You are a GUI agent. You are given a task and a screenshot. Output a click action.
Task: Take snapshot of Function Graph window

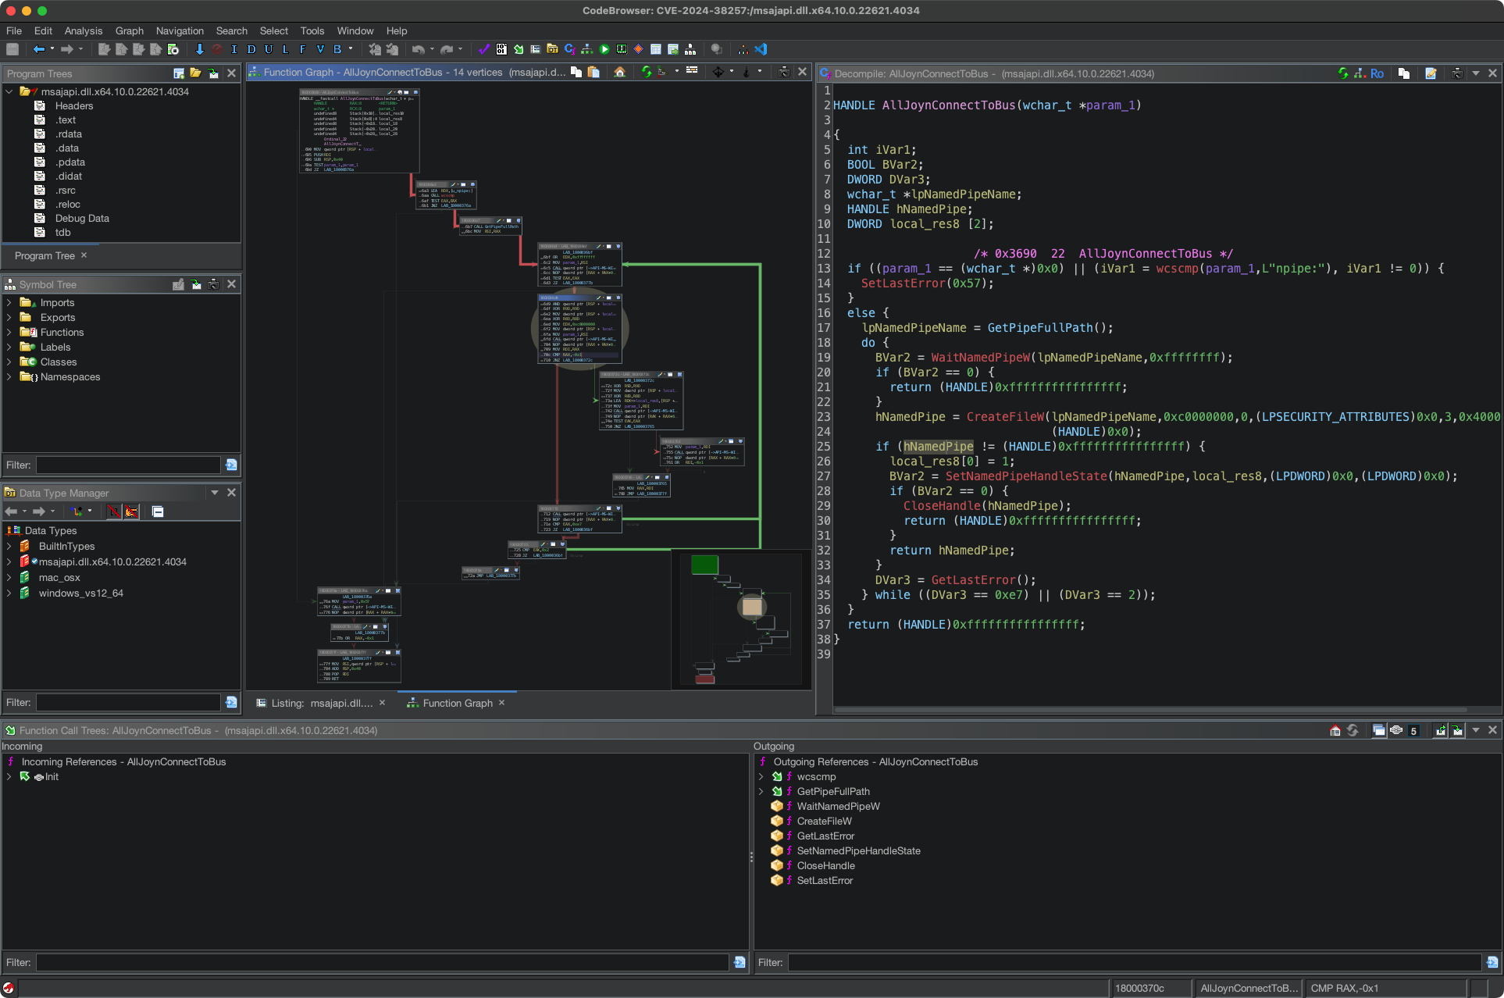(x=784, y=72)
